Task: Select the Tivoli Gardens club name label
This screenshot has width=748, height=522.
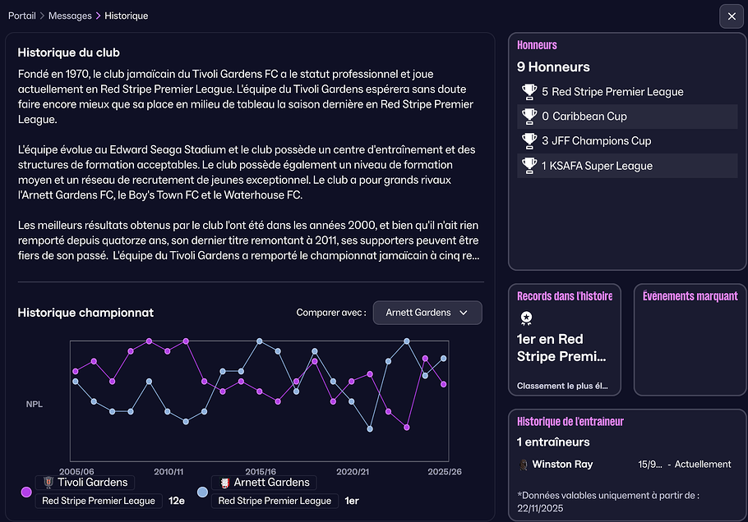Action: pyautogui.click(x=93, y=483)
